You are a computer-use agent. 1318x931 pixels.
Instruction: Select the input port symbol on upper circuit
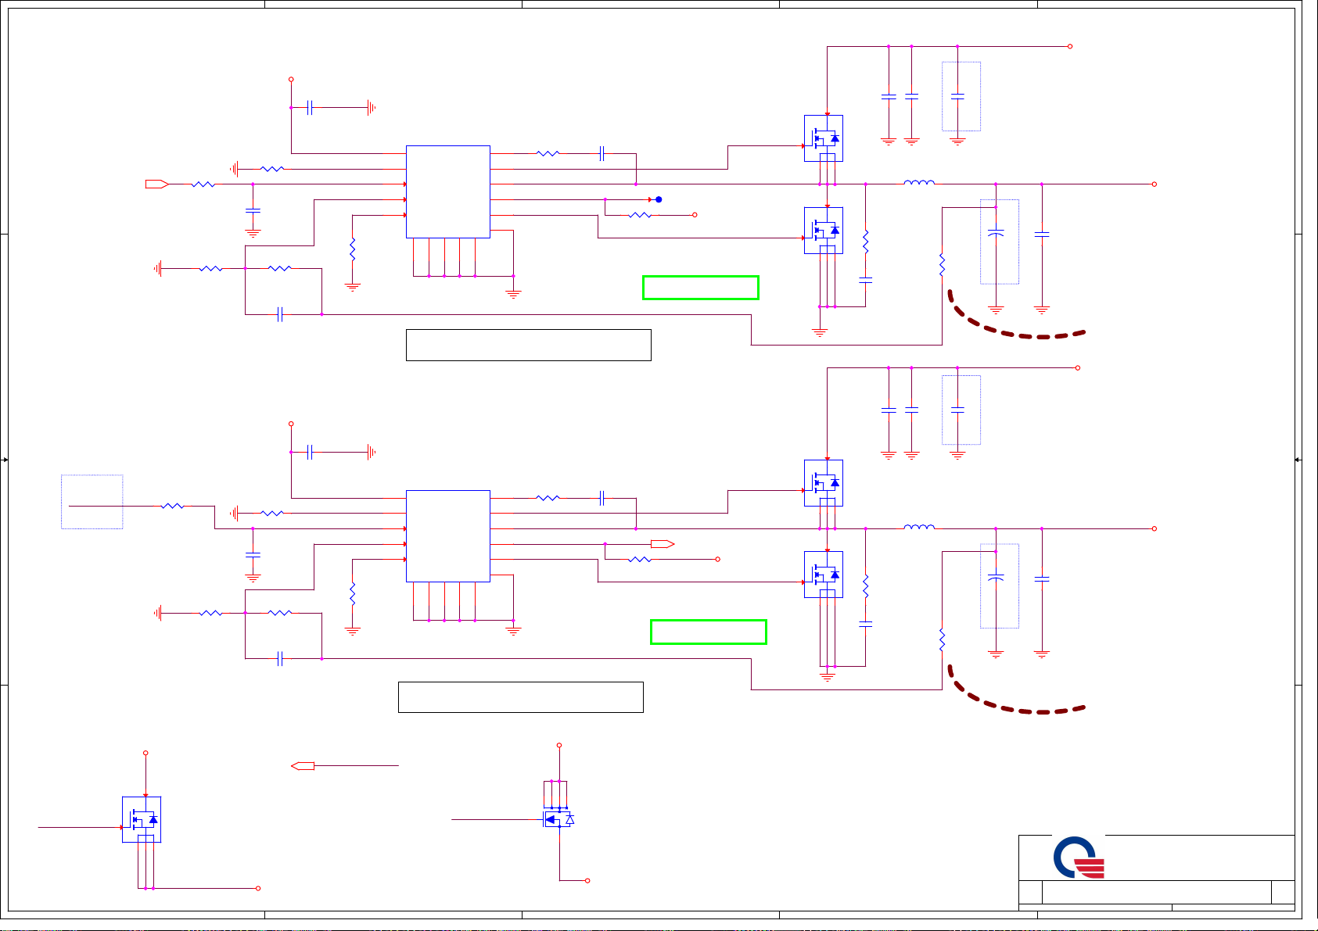point(157,184)
